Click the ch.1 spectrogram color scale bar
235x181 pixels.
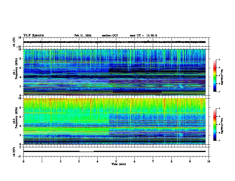click(215, 76)
